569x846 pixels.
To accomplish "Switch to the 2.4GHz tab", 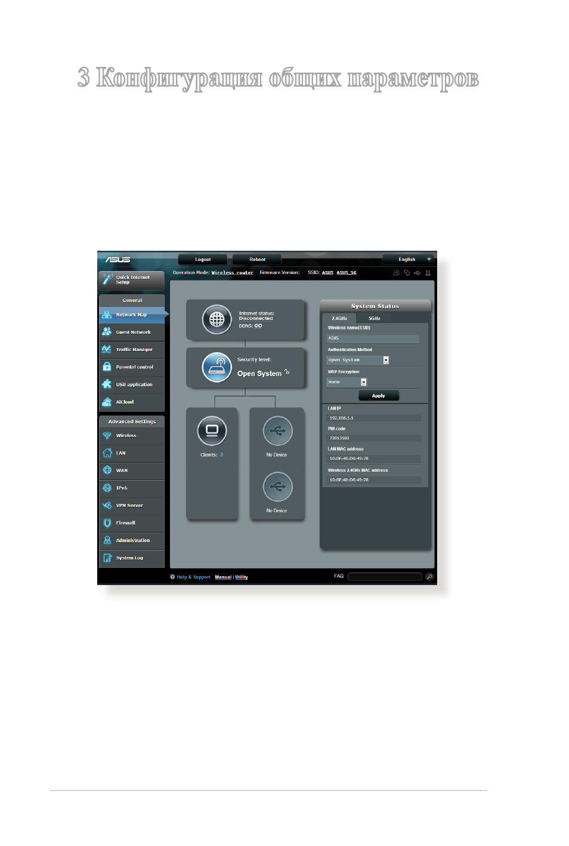I will pos(339,318).
